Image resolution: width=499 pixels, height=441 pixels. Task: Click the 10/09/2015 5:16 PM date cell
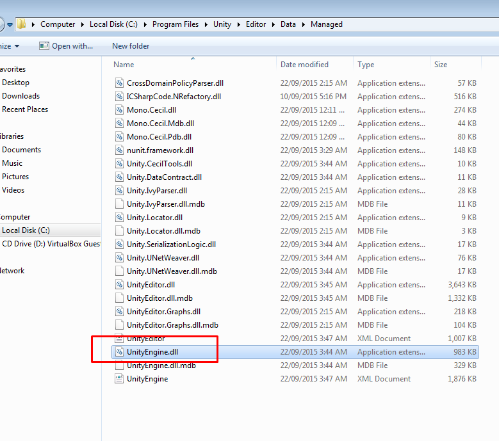313,97
